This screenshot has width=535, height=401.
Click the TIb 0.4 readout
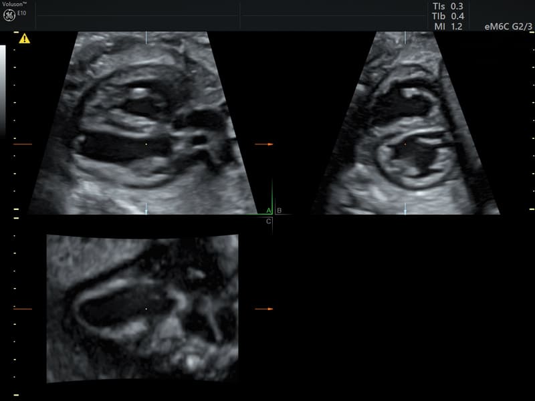(x=448, y=16)
